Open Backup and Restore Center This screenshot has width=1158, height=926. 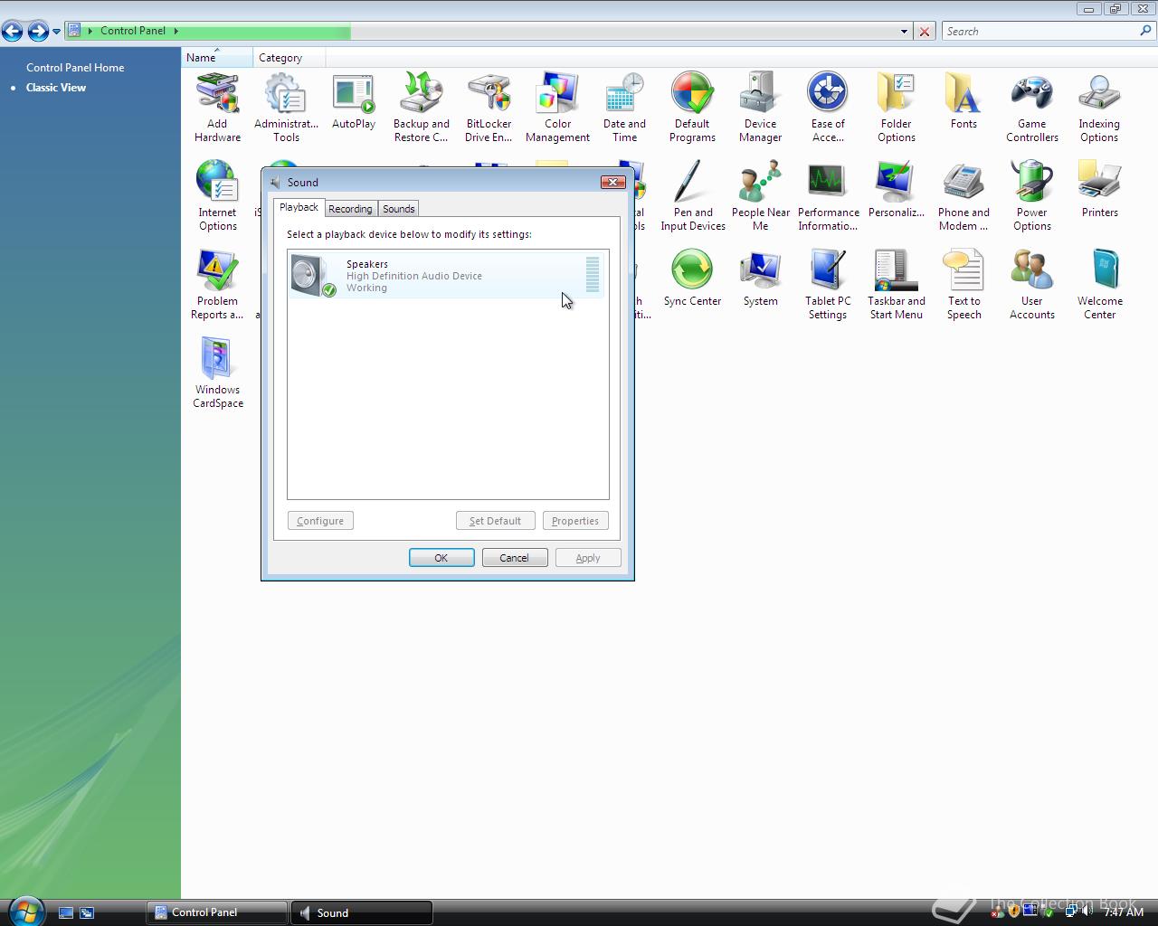coord(422,108)
